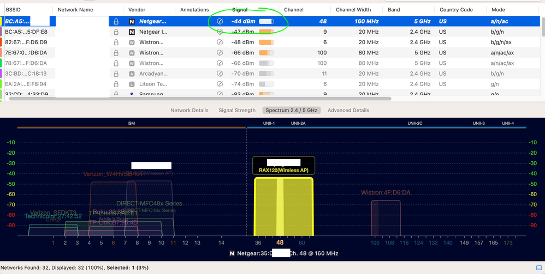
Task: Sort by the Country Code column header
Action: coord(456,10)
